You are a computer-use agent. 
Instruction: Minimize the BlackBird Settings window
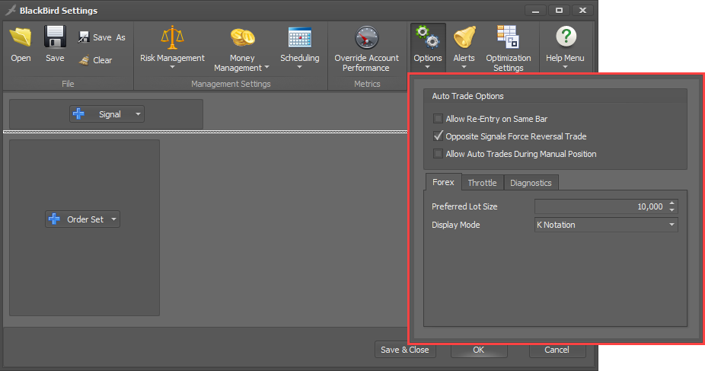click(535, 11)
